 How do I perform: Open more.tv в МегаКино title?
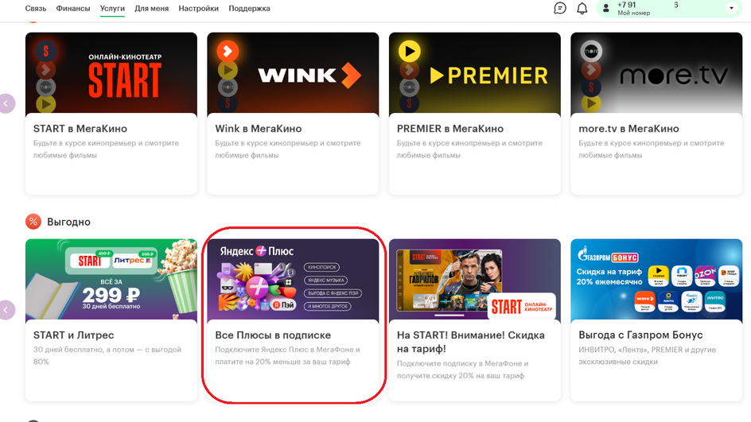click(x=628, y=129)
